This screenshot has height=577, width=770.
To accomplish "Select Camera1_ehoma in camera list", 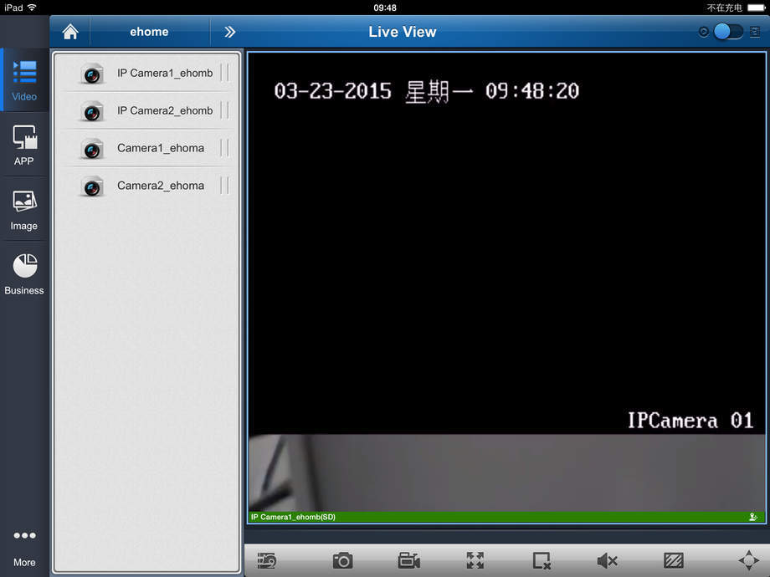I will coord(146,148).
